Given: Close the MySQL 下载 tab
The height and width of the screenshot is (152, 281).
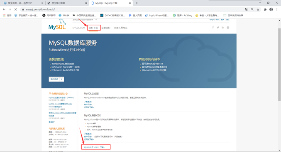Looking at the screenshot, I should [130, 3].
